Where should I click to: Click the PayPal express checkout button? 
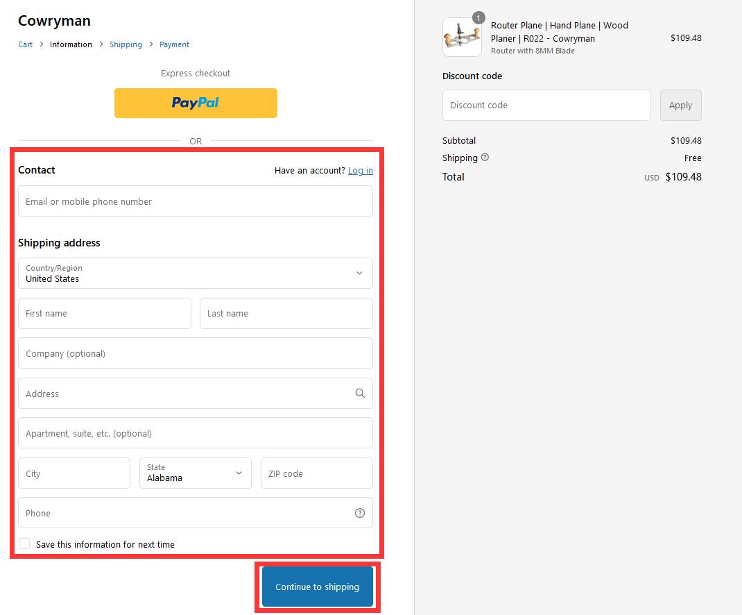[x=196, y=103]
